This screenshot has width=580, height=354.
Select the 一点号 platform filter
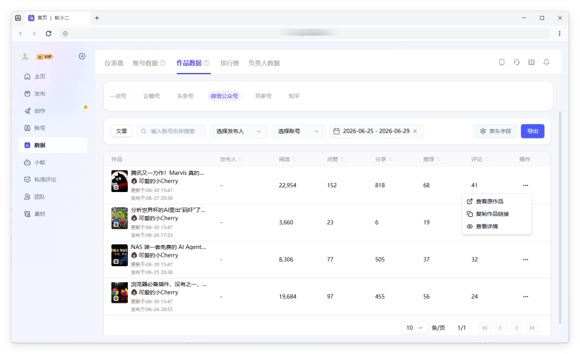pos(118,96)
